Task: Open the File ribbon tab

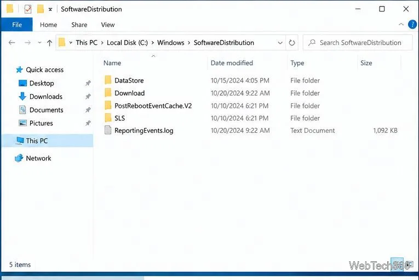Action: click(17, 25)
